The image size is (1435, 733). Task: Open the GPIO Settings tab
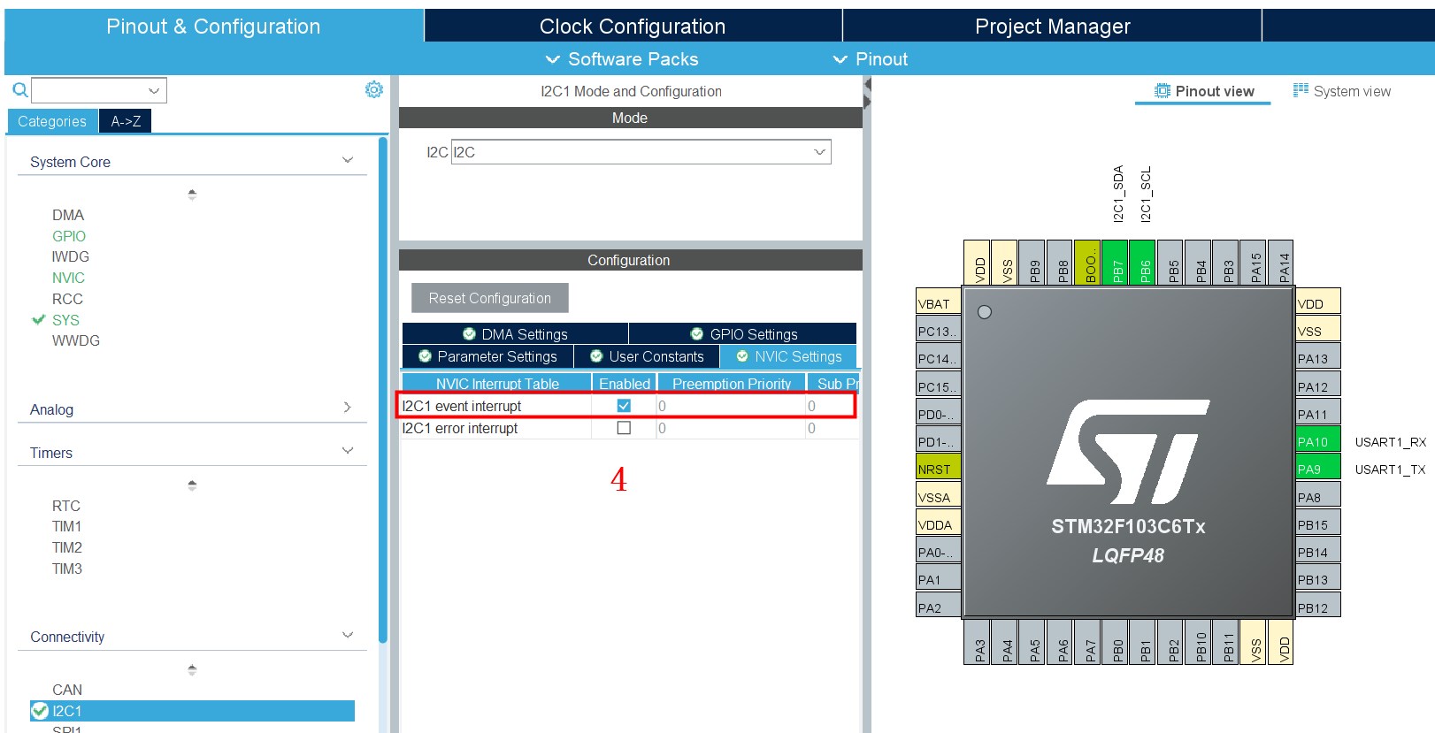point(743,333)
